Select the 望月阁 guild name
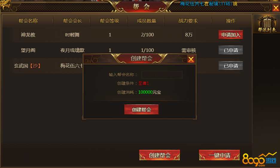 pos(28,50)
